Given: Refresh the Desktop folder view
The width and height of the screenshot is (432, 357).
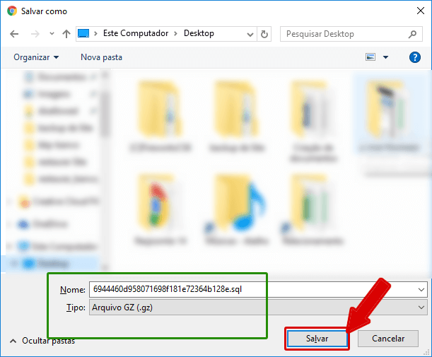Looking at the screenshot, I should tap(264, 34).
